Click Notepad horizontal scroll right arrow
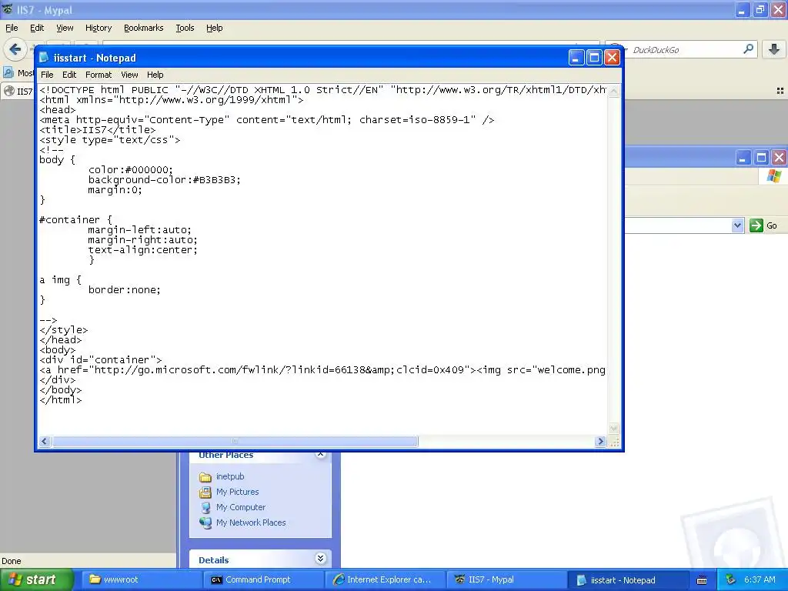The width and height of the screenshot is (788, 591). [x=600, y=441]
